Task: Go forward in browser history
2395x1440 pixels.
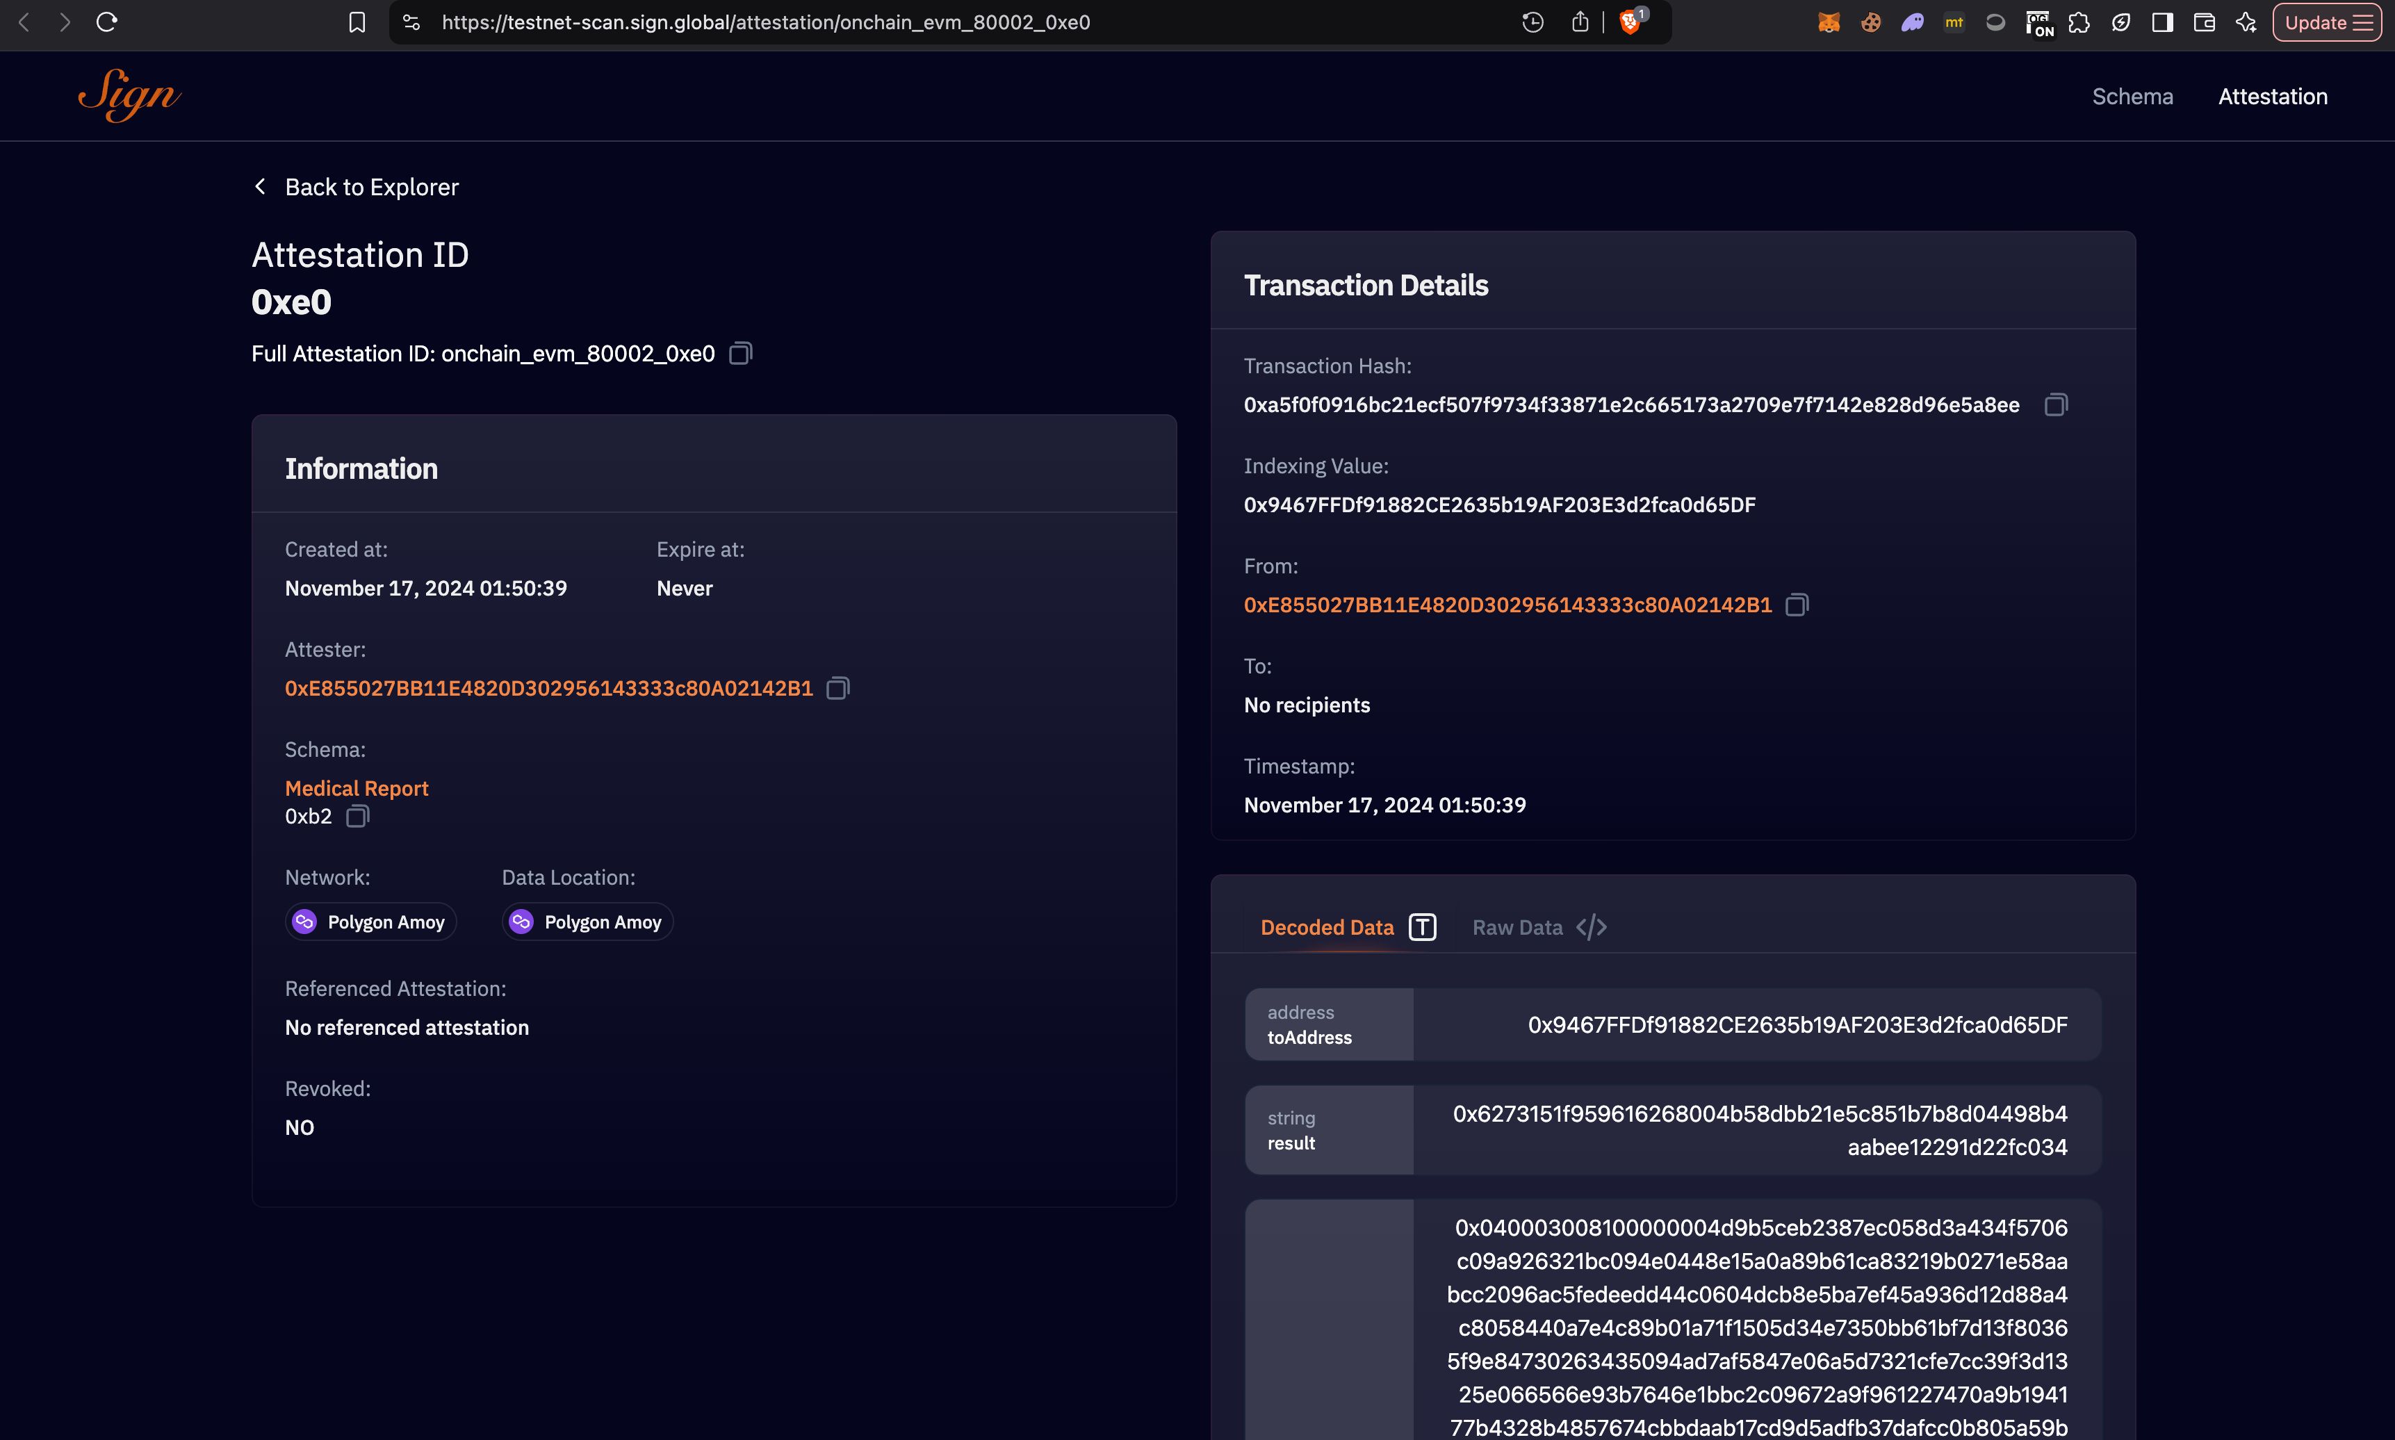Action: [x=65, y=22]
